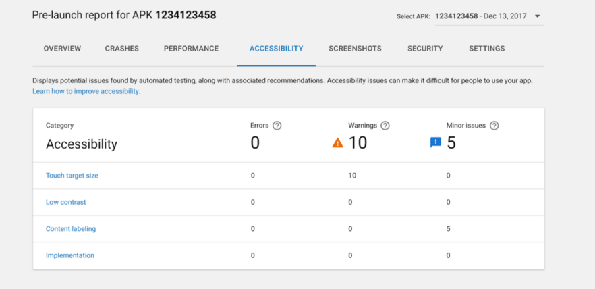
Task: Click the orange warning triangle icon
Action: 338,142
